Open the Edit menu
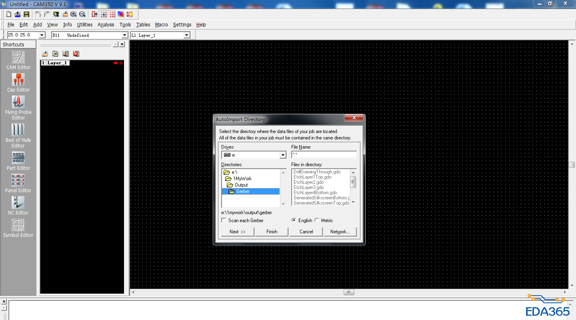 24,25
